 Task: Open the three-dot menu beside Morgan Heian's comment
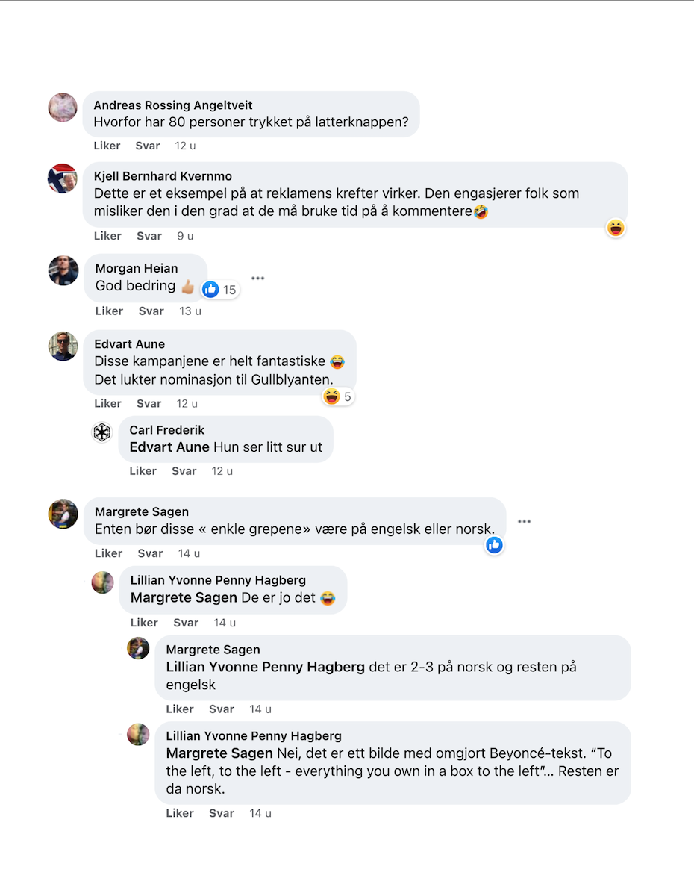258,278
